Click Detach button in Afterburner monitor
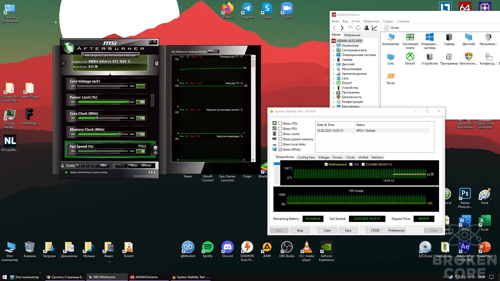The width and height of the screenshot is (500, 281). coord(214,52)
